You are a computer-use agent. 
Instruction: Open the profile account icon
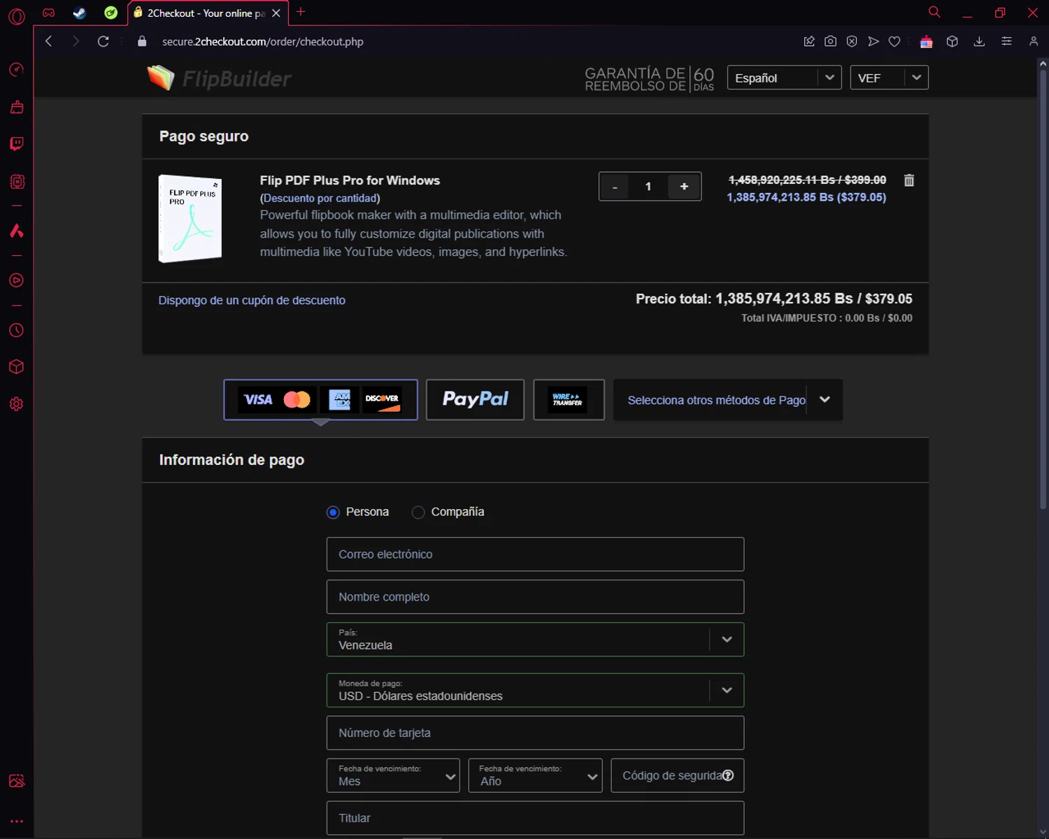[1034, 41]
